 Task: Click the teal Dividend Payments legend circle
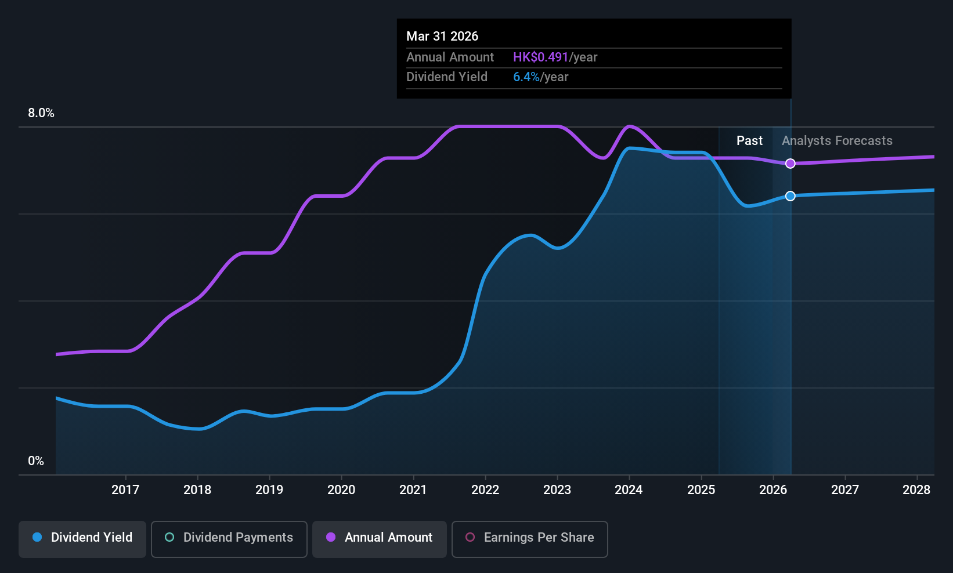point(169,537)
